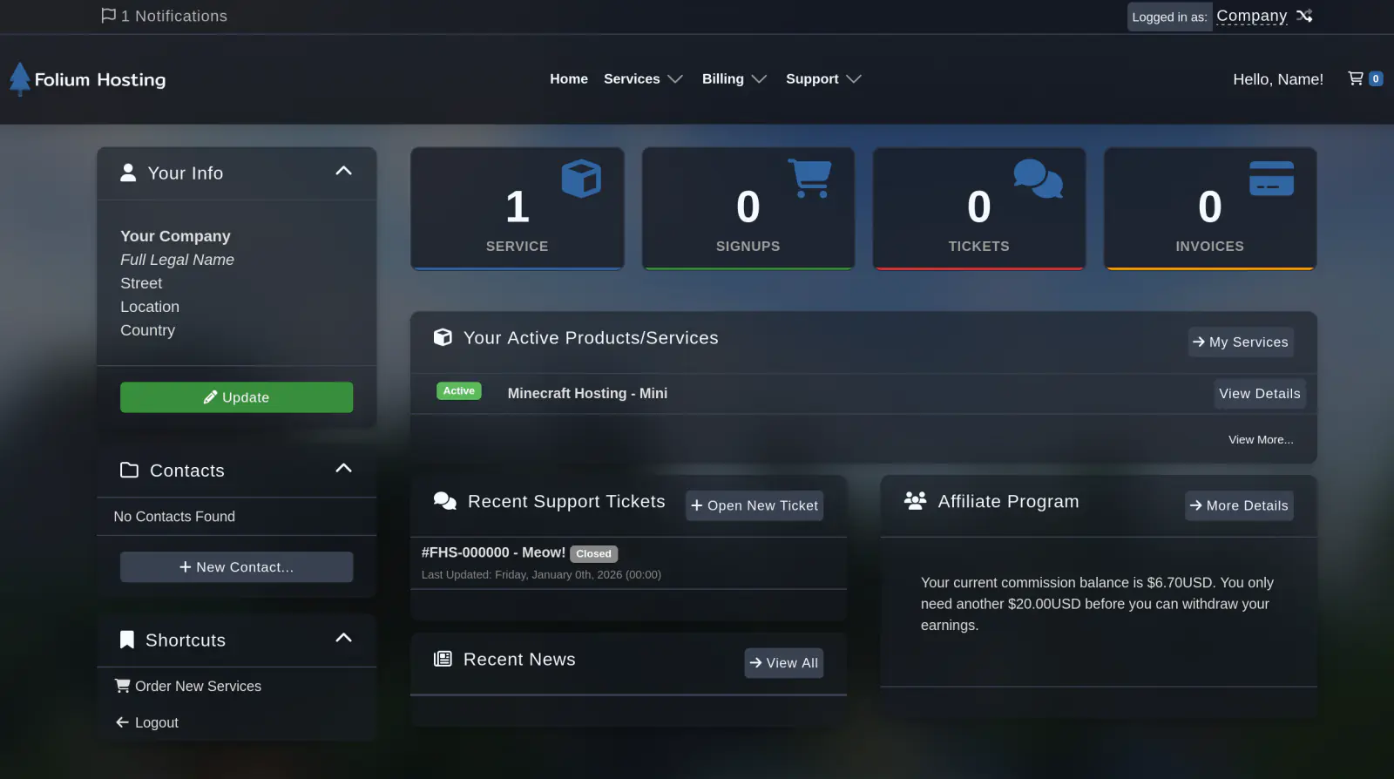Click the Folium Hosting tree logo
1394x779 pixels.
tap(19, 79)
